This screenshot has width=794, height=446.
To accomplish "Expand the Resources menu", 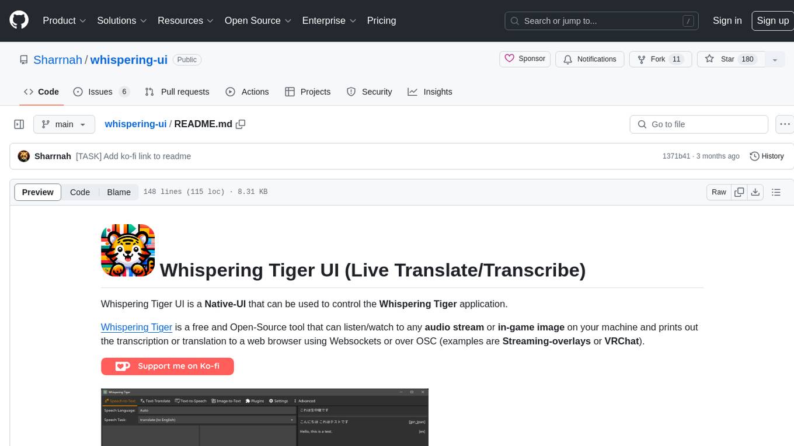I will click(186, 20).
